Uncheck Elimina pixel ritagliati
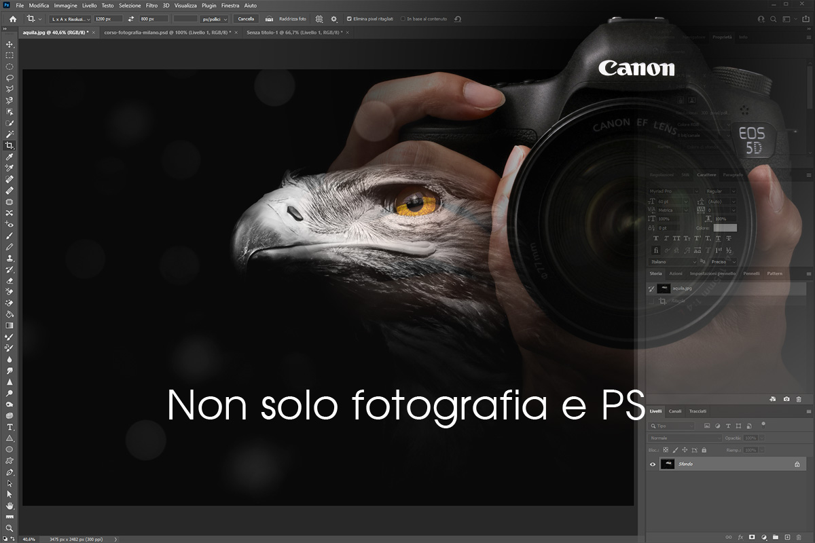The height and width of the screenshot is (543, 815). pos(349,19)
